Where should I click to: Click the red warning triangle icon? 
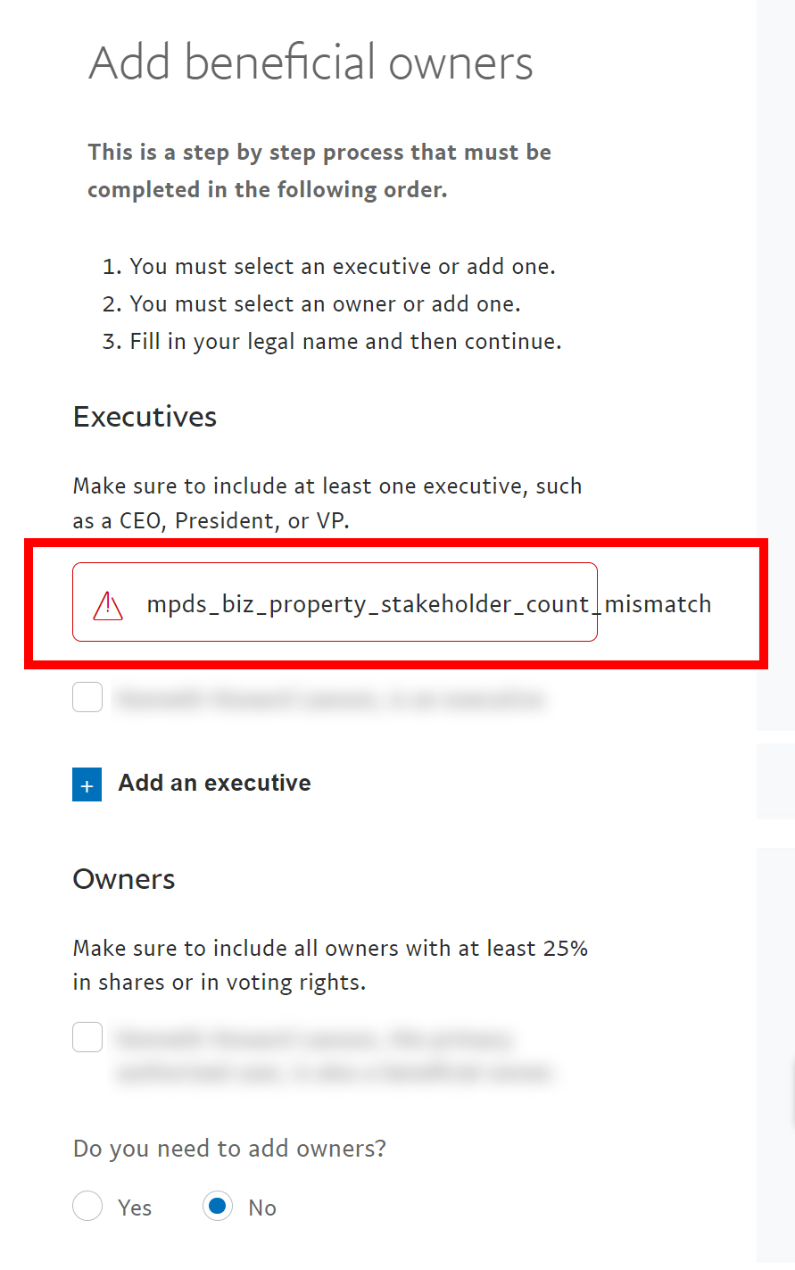pyautogui.click(x=108, y=605)
